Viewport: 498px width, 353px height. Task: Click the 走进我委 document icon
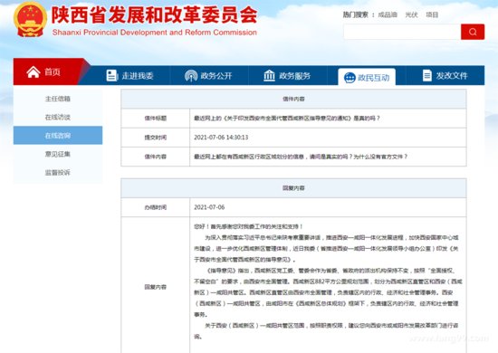tap(111, 75)
